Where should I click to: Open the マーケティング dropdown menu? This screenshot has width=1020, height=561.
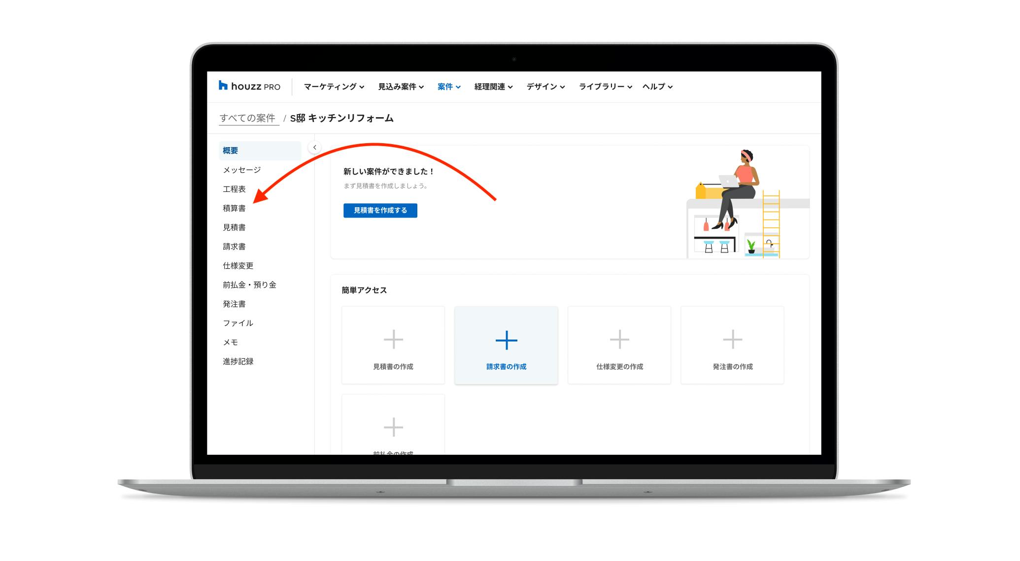(334, 87)
